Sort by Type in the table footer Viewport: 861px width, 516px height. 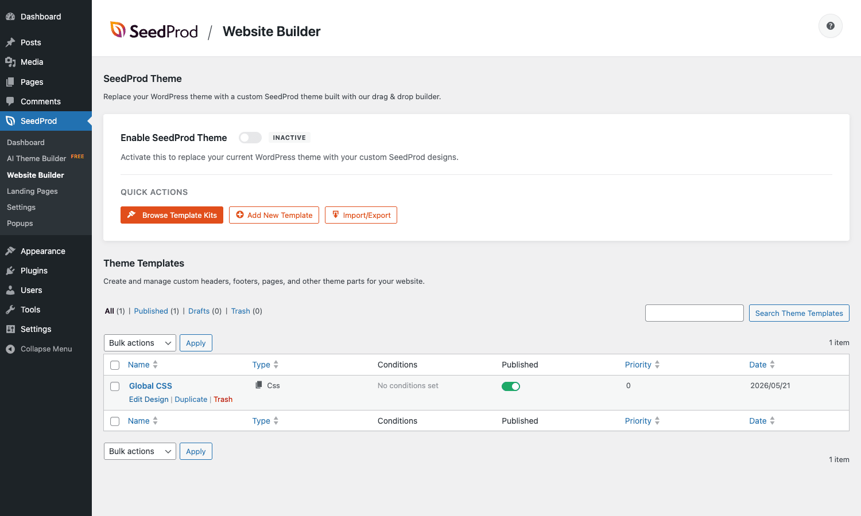(x=265, y=421)
